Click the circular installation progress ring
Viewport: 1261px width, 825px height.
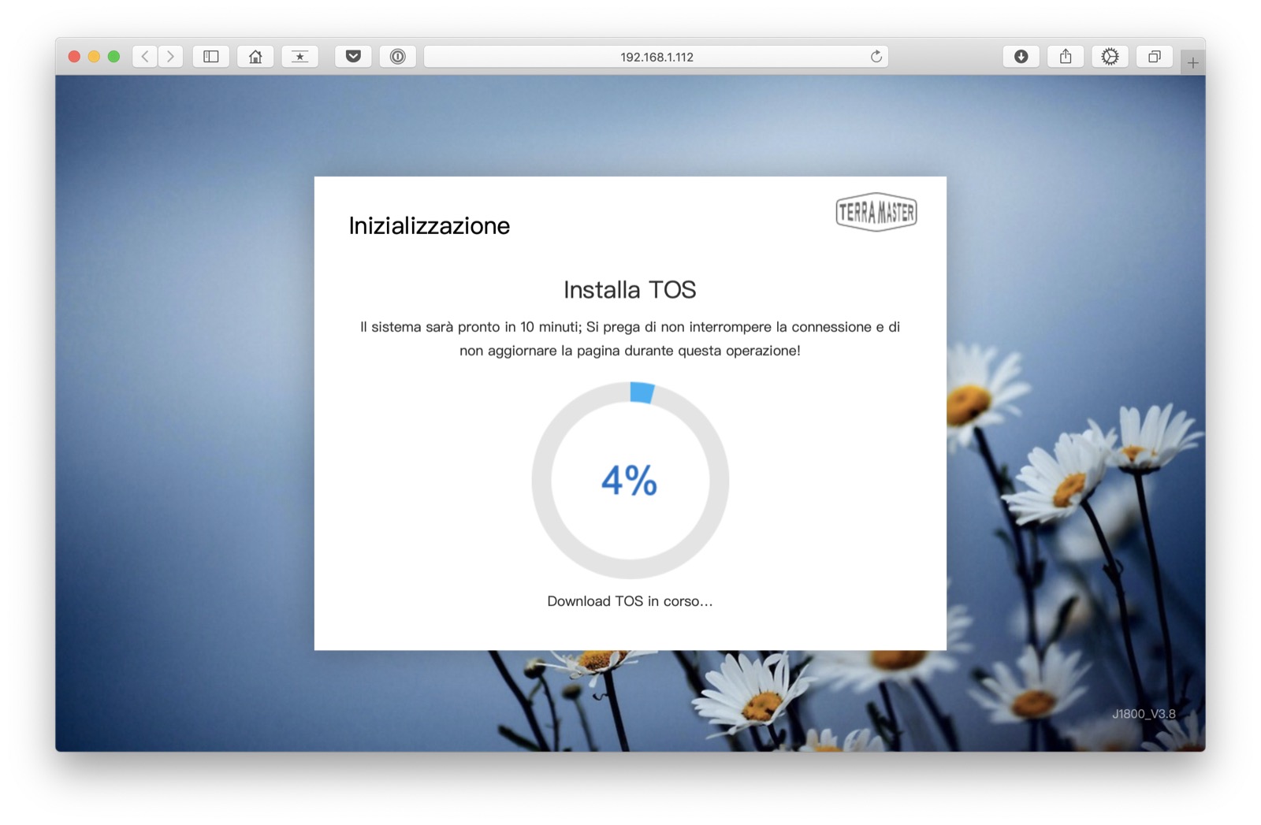pyautogui.click(x=630, y=481)
